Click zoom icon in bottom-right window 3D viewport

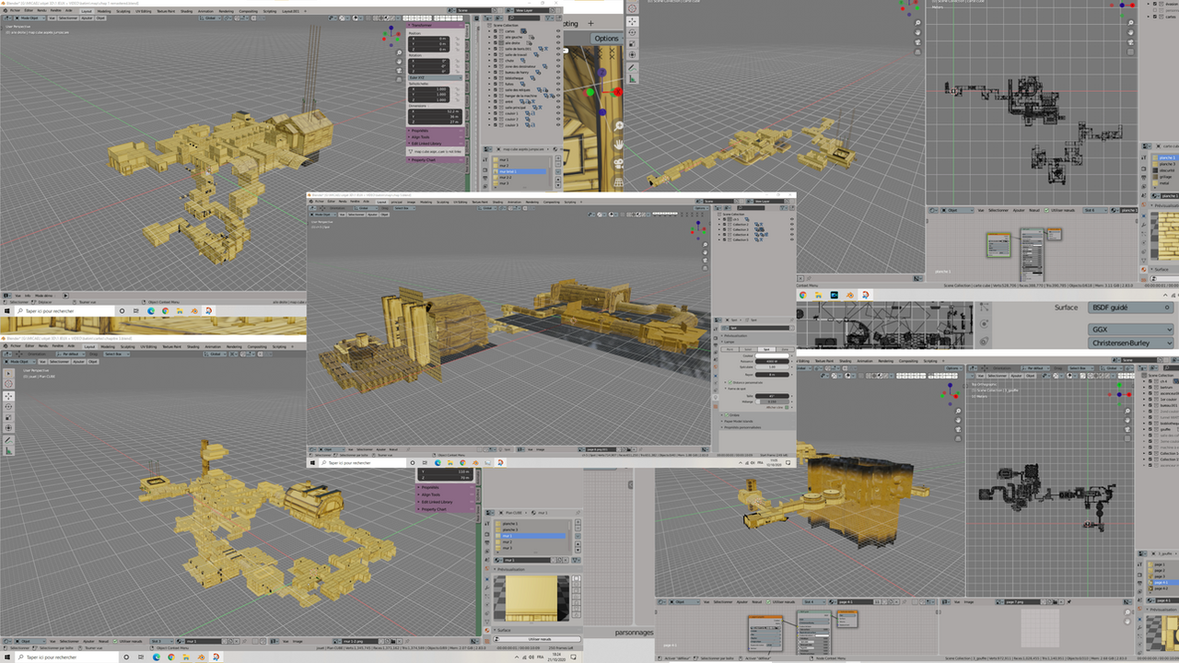click(x=958, y=411)
